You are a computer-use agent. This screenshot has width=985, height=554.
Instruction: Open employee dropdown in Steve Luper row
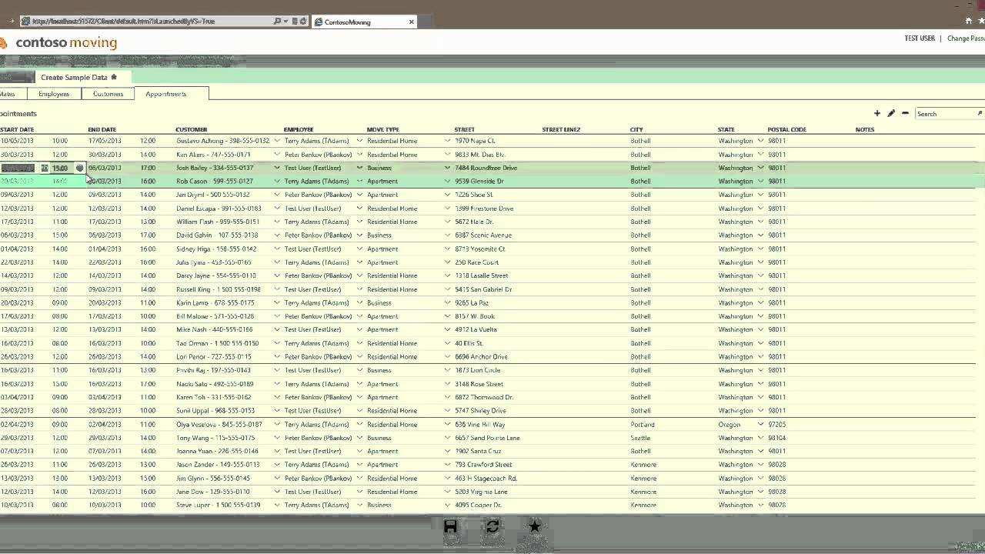359,505
